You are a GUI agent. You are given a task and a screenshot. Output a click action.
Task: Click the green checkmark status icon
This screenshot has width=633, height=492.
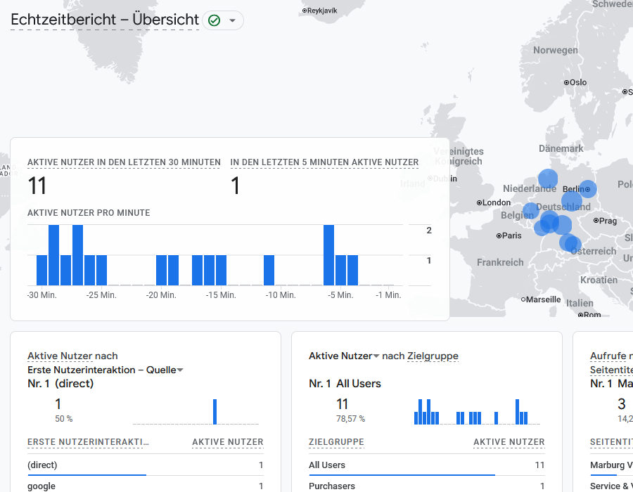(215, 20)
